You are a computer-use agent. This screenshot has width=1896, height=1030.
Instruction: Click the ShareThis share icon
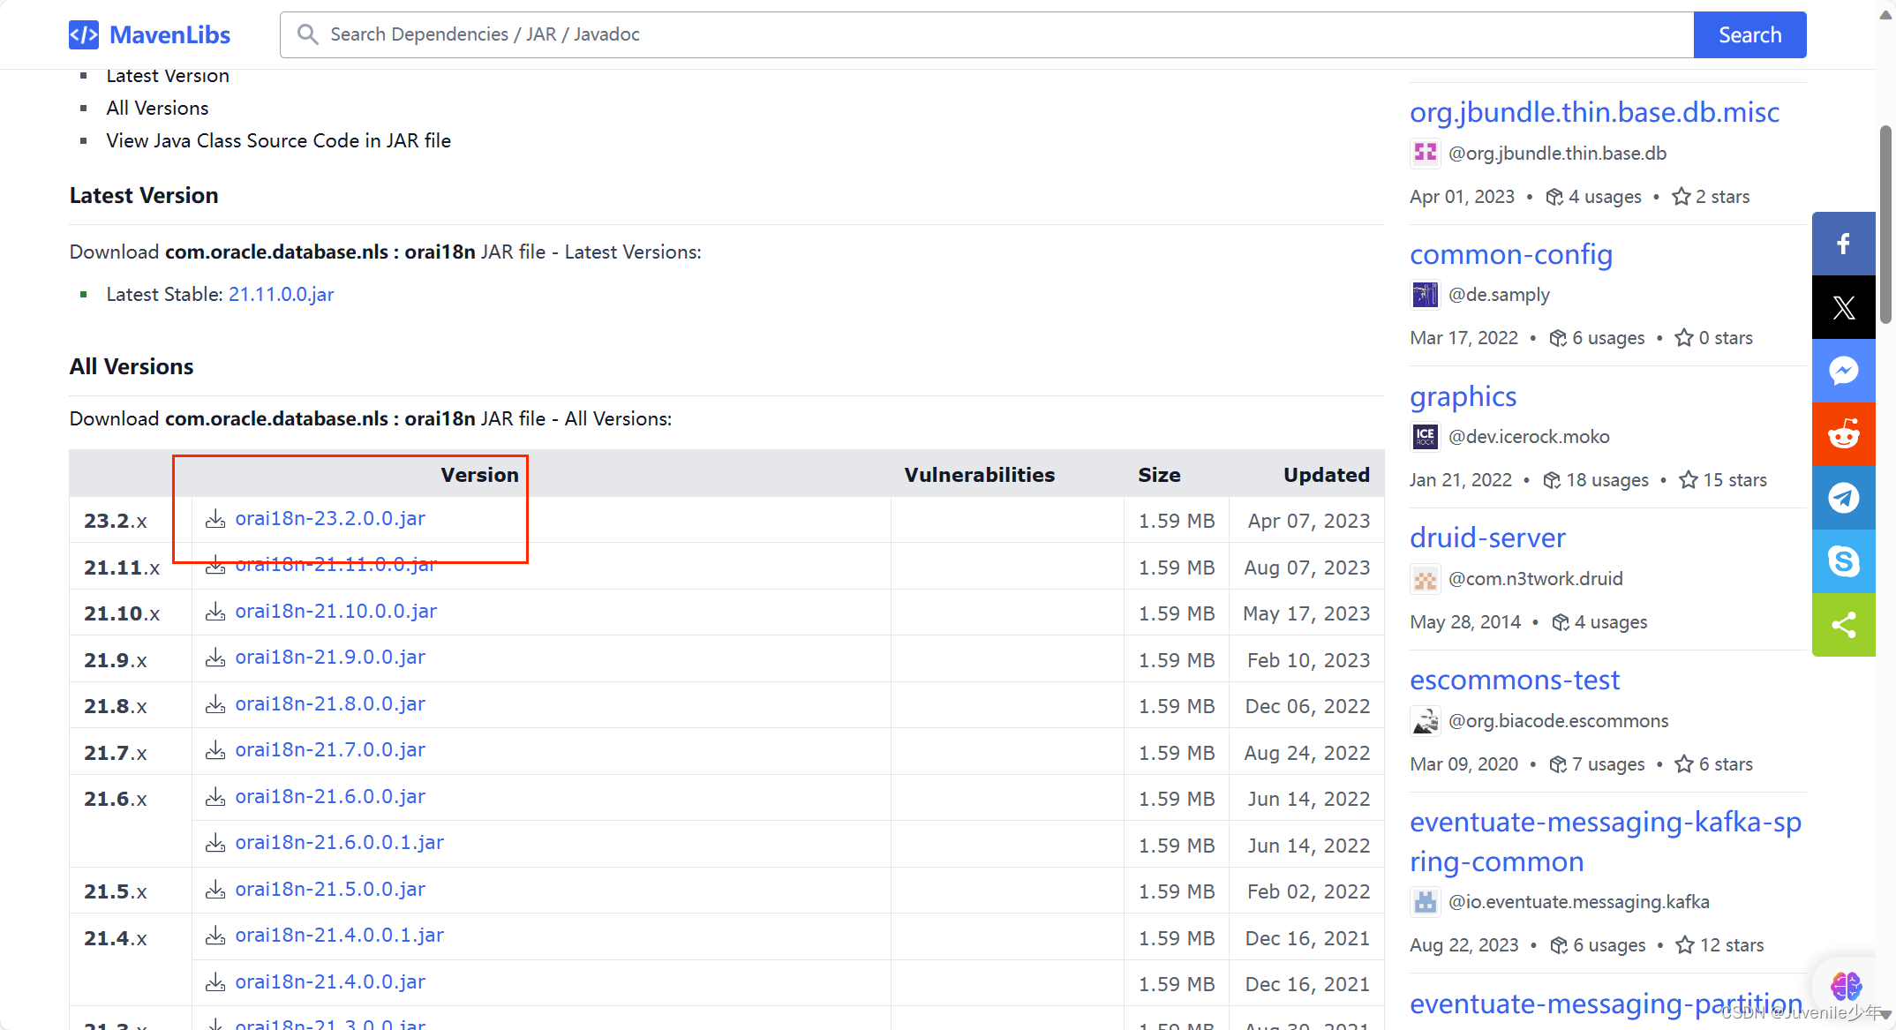(x=1846, y=626)
